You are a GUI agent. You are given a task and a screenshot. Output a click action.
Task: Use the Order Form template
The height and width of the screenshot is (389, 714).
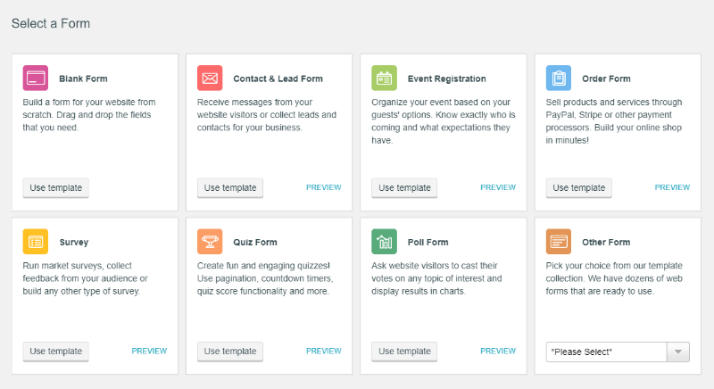tap(578, 188)
